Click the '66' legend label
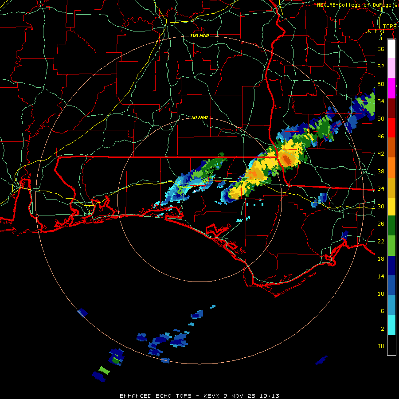The width and height of the screenshot is (399, 399). click(x=381, y=49)
